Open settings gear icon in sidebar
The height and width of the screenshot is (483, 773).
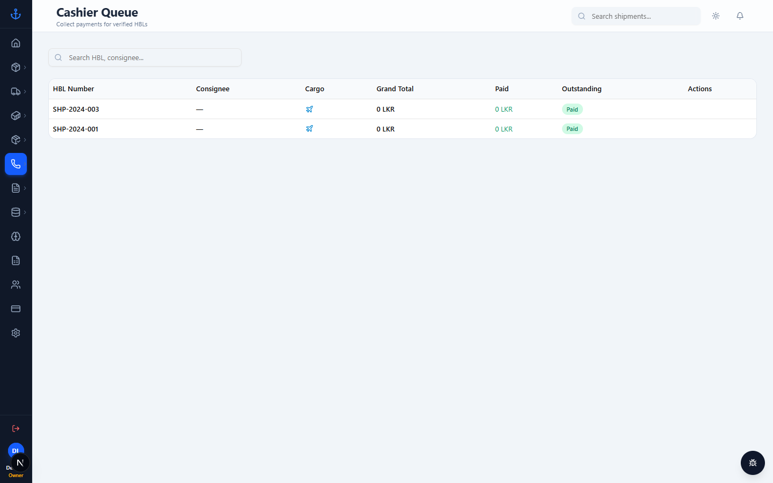(x=16, y=333)
